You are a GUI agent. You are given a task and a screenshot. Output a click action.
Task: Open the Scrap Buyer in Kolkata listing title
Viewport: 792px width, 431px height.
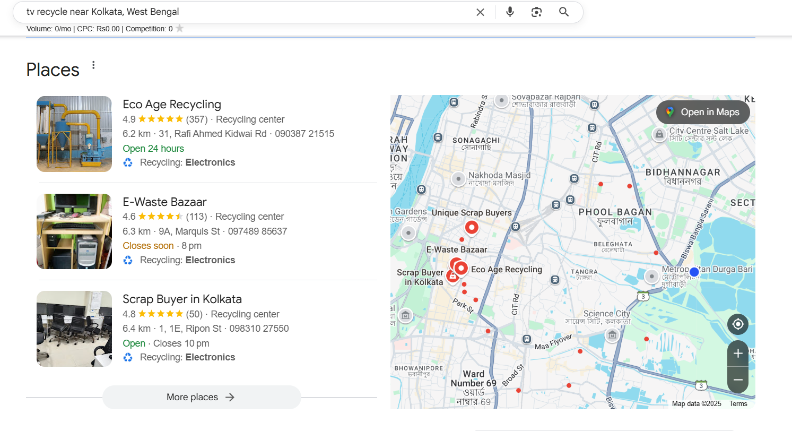click(x=182, y=299)
